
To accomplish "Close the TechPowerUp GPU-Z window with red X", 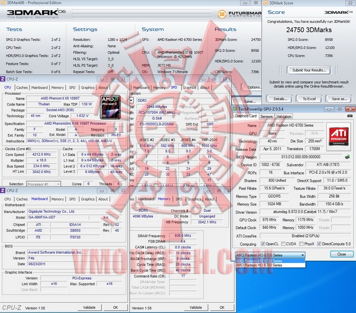I will click(351, 109).
